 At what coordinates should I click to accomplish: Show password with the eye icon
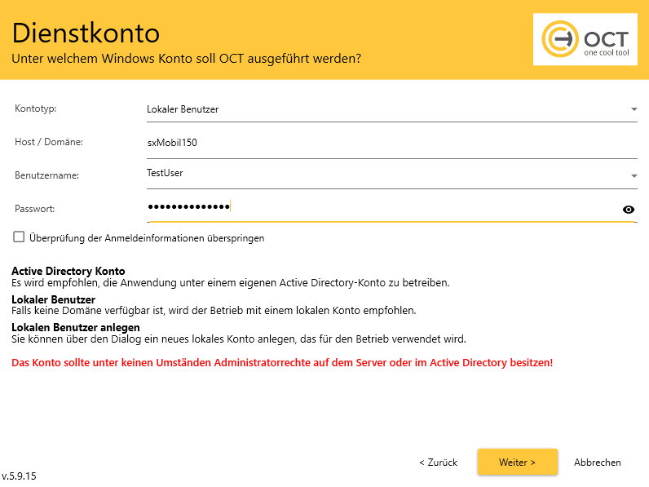(628, 210)
